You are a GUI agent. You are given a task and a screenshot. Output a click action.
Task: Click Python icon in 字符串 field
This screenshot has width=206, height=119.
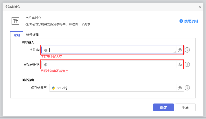tap(46, 50)
